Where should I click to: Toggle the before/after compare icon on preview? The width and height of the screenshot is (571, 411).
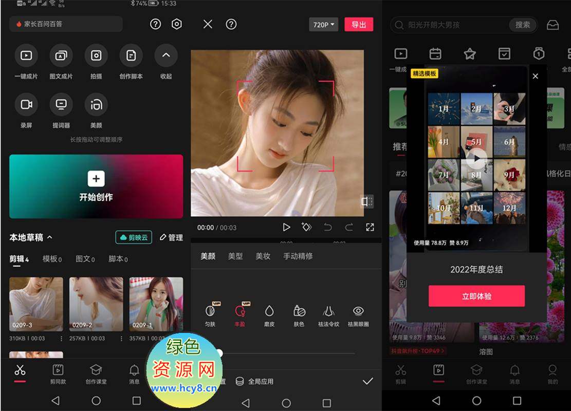coord(366,201)
